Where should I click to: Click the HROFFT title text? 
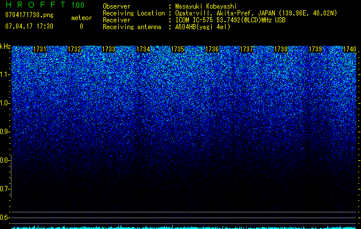(x=35, y=5)
